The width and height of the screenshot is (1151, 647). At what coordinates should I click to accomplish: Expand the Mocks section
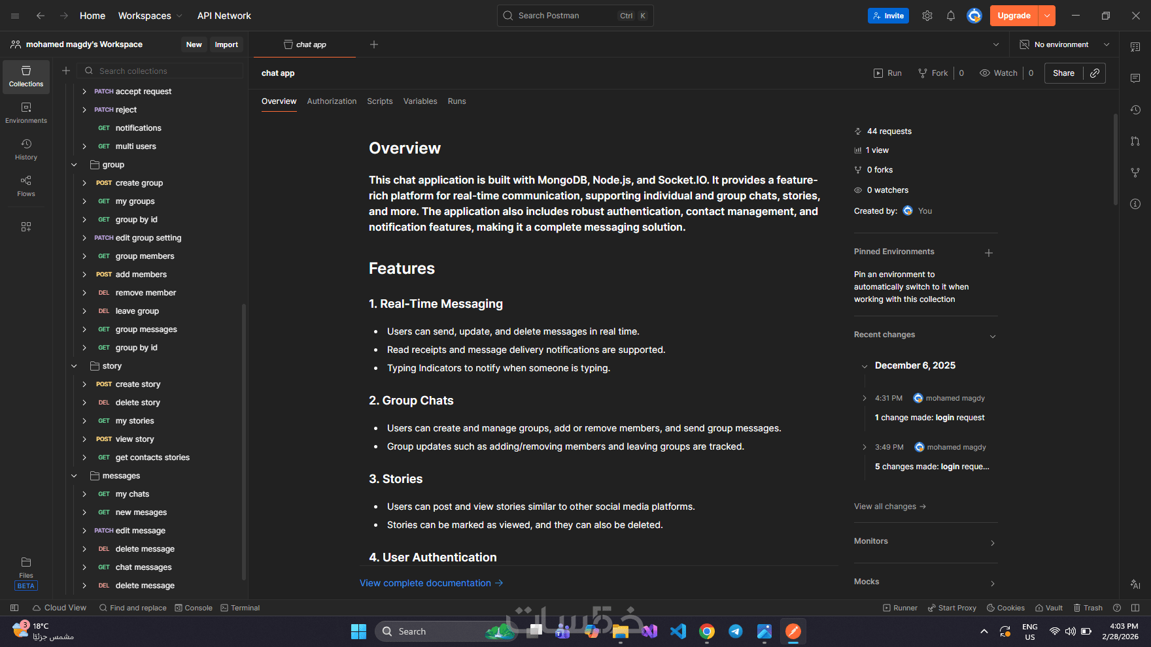[993, 584]
